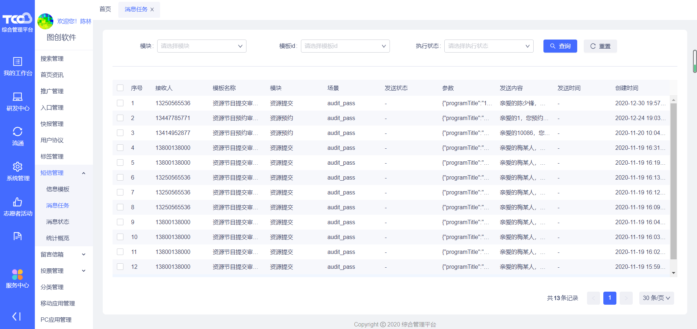
Task: Check the box for row 2
Action: tap(120, 118)
